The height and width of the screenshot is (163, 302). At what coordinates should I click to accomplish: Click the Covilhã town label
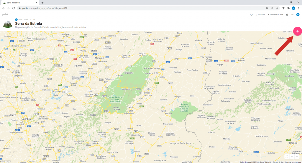(x=130, y=107)
